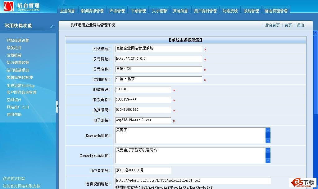Click the 常用快捷功能 header text
This screenshot has width=318, height=189.
[x=18, y=26]
